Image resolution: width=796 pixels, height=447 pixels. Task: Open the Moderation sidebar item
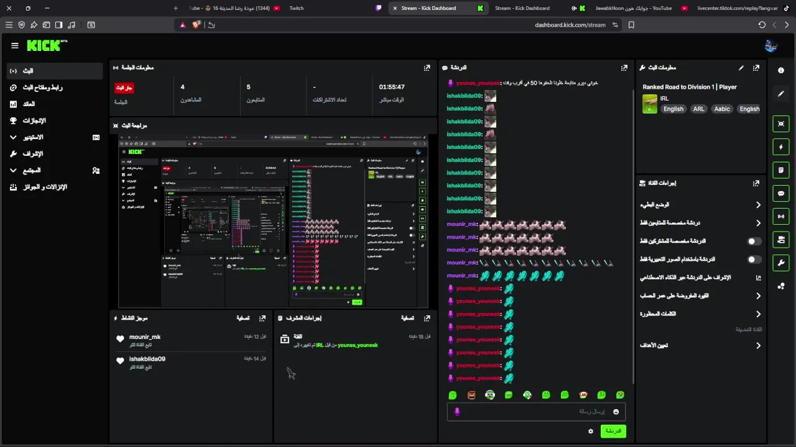pos(55,153)
